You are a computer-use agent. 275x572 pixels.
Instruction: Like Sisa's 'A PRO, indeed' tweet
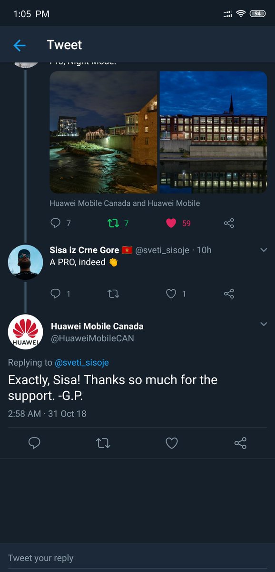coord(171,294)
